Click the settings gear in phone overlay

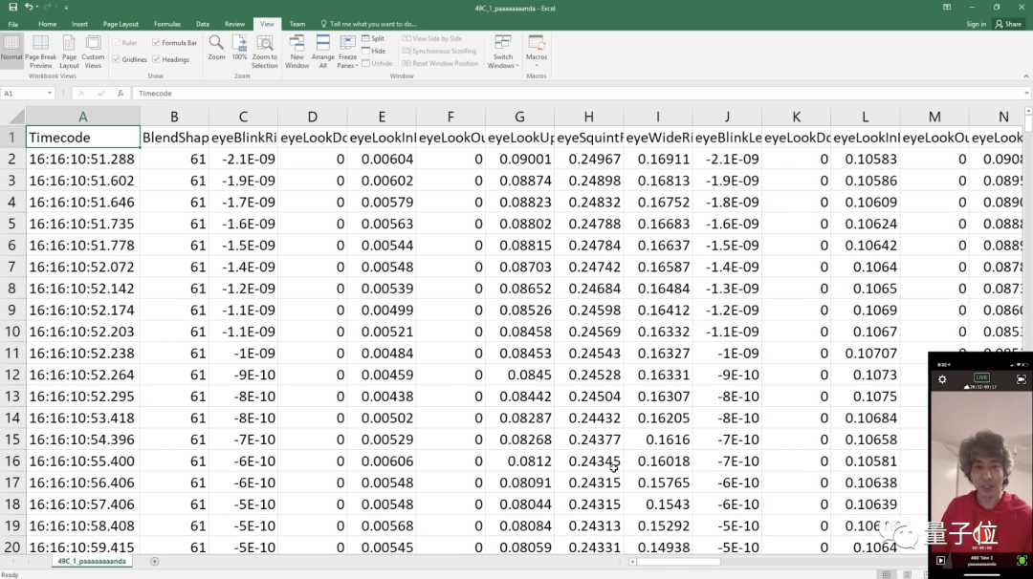pyautogui.click(x=942, y=379)
